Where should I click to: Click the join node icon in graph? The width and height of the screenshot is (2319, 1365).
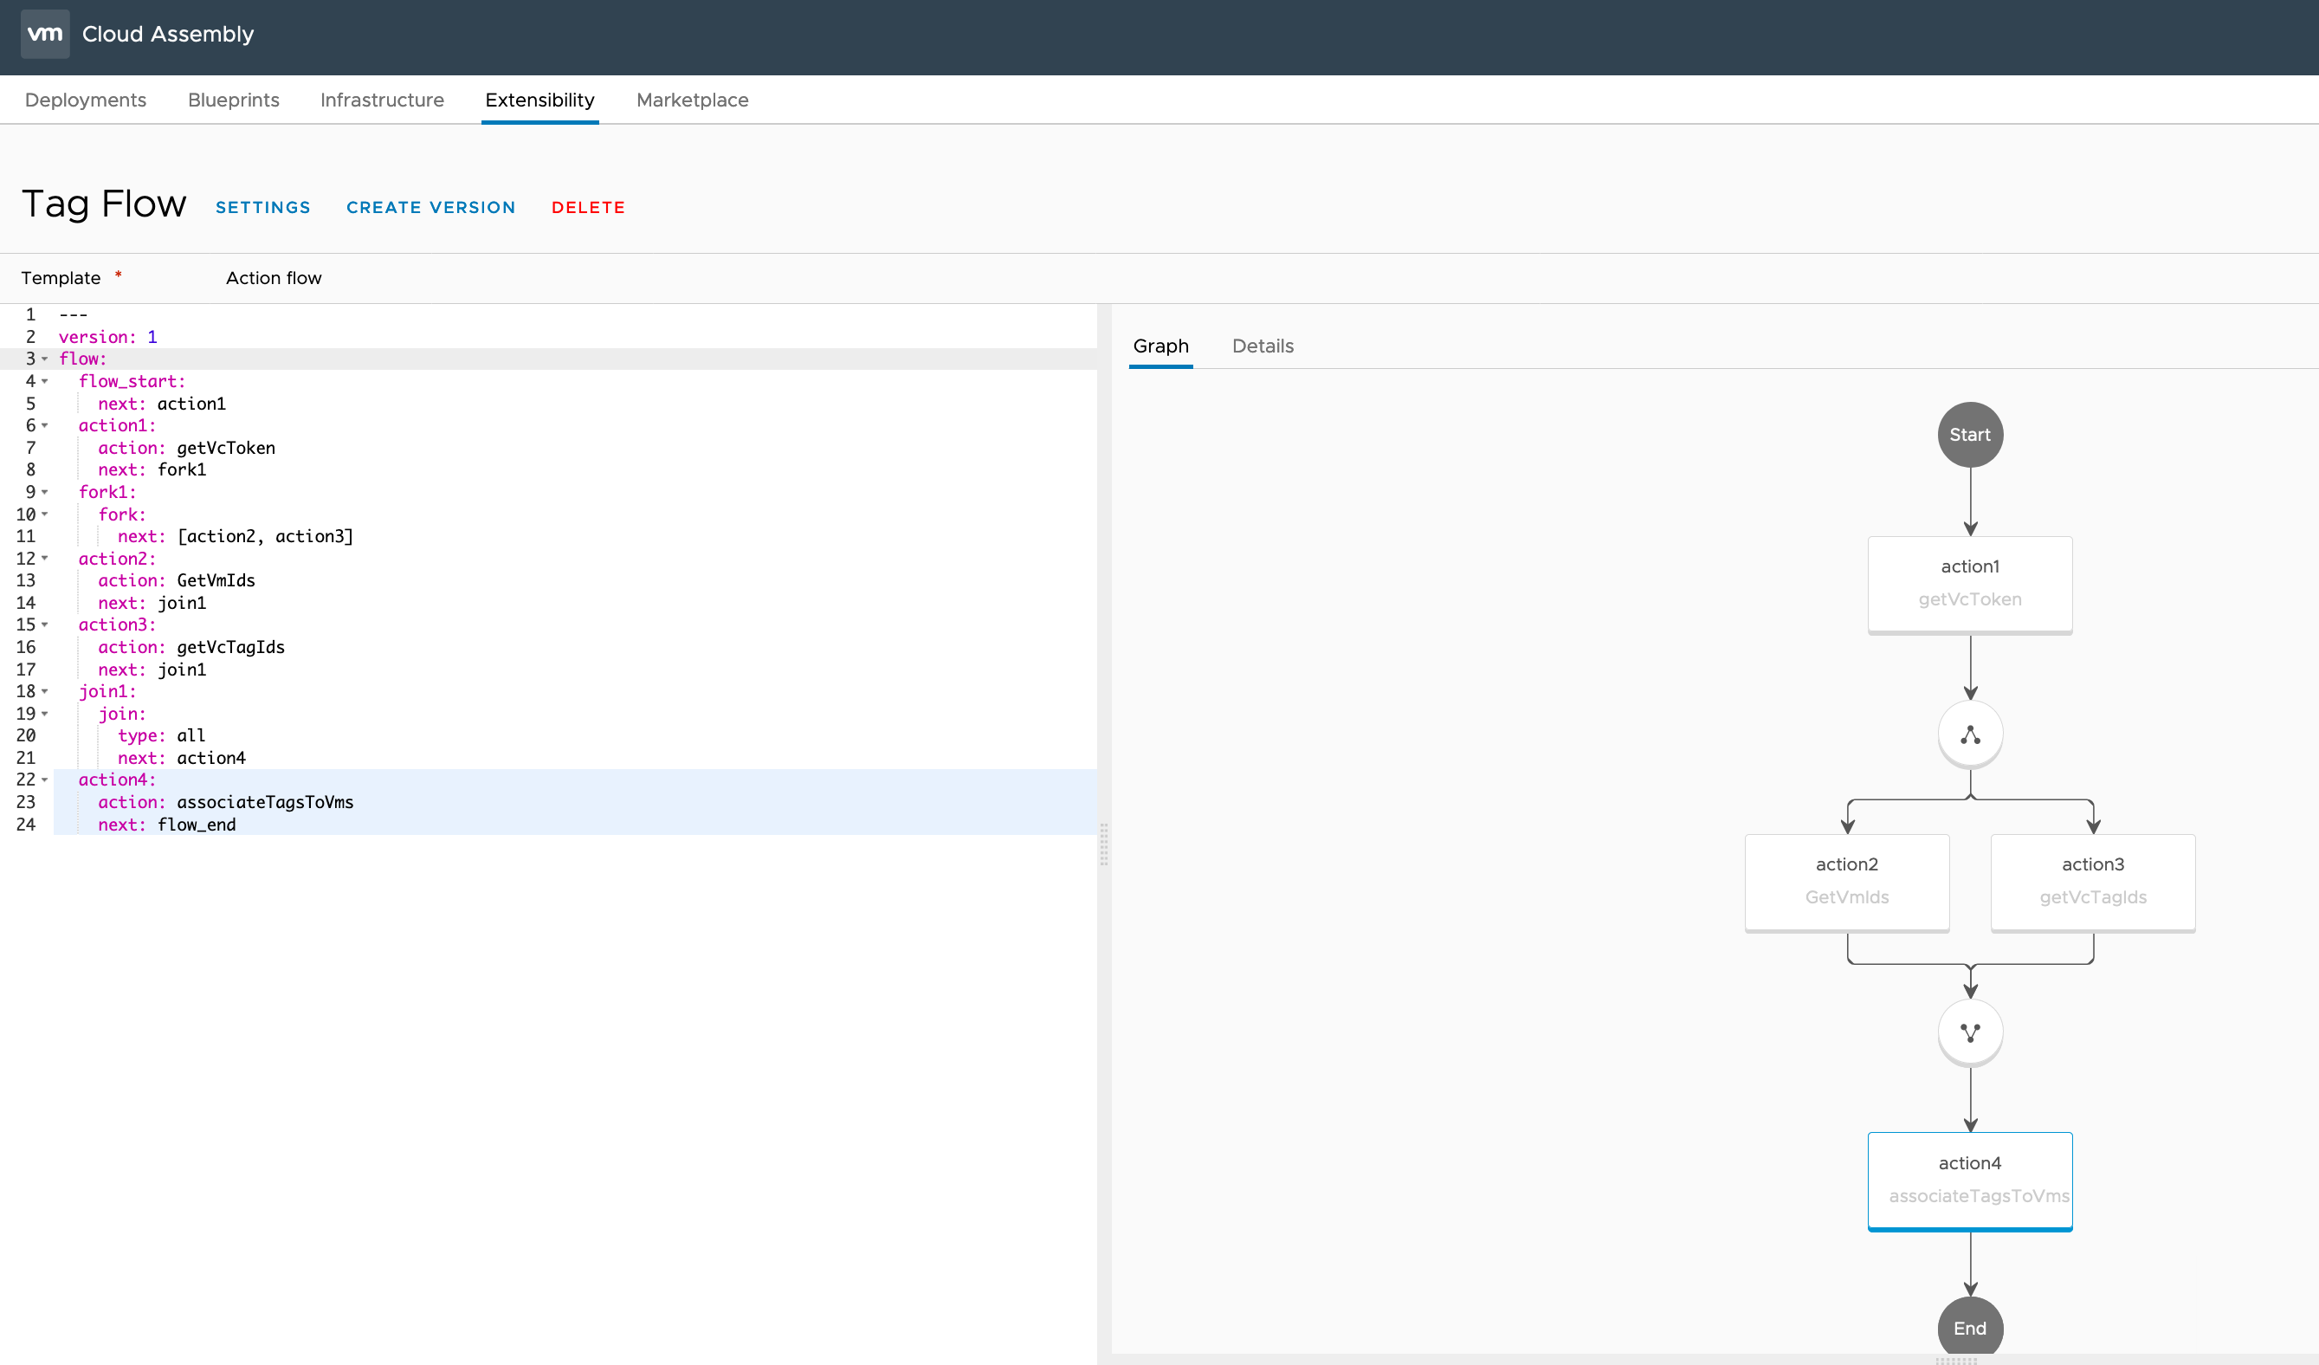1969,1032
